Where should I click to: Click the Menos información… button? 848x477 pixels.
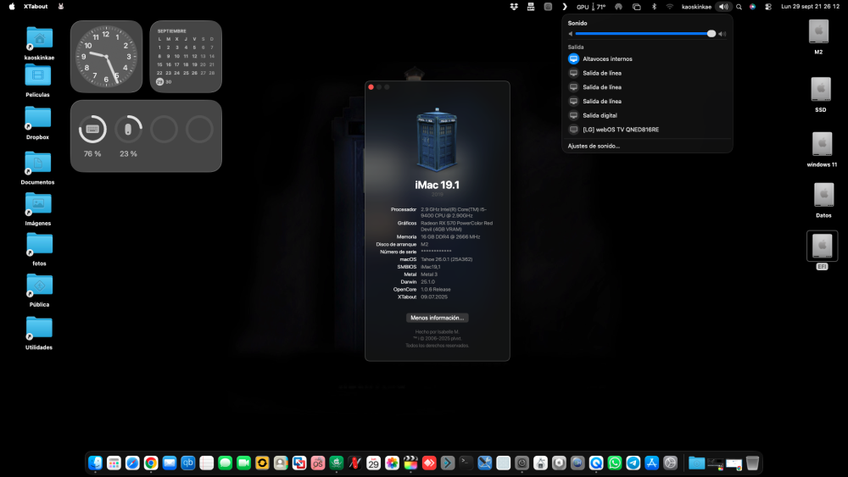pyautogui.click(x=437, y=318)
